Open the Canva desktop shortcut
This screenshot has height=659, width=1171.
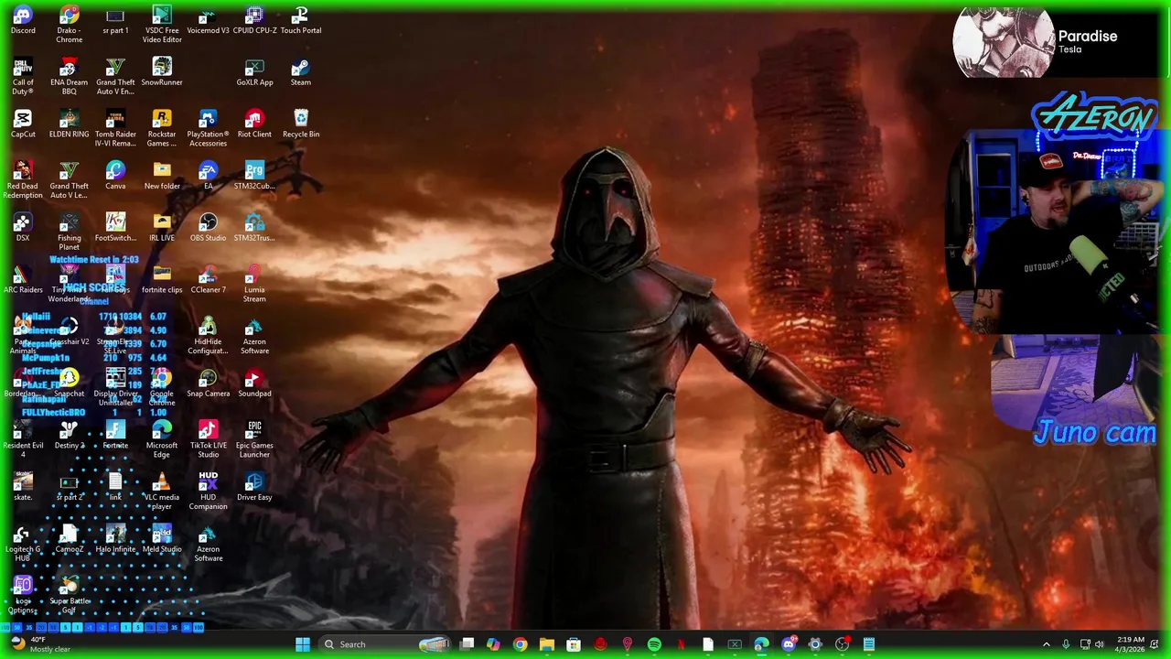(115, 177)
